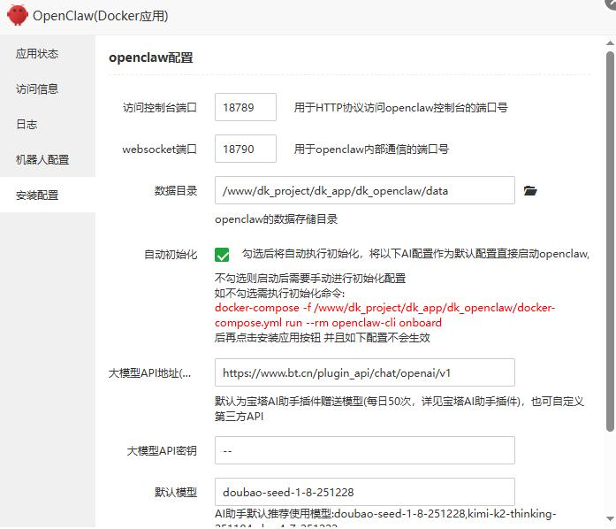The height and width of the screenshot is (529, 616).
Task: Click the red OpenClaw logo icon
Action: [x=17, y=16]
